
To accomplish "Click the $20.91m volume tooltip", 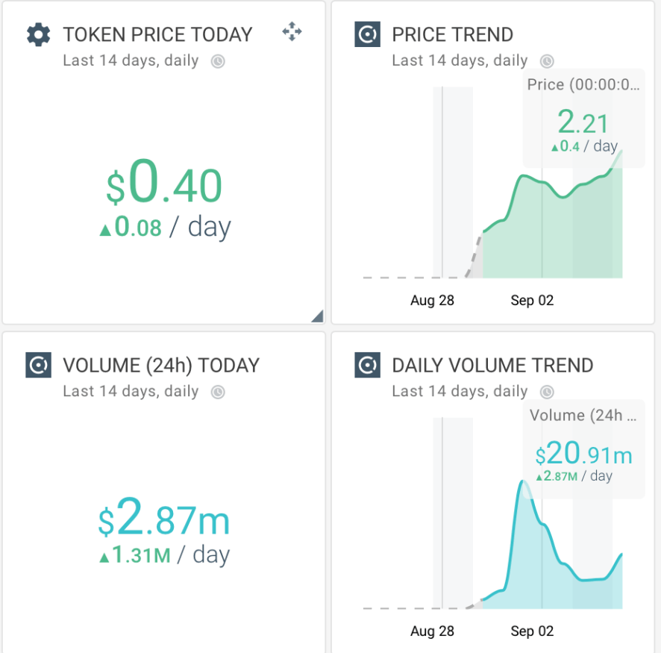I will (x=583, y=454).
